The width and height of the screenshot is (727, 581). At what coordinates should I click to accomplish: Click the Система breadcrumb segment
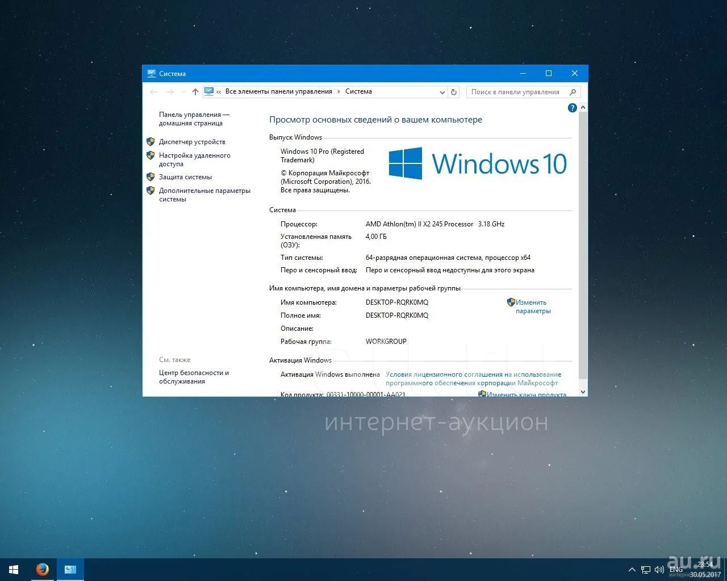coord(358,91)
